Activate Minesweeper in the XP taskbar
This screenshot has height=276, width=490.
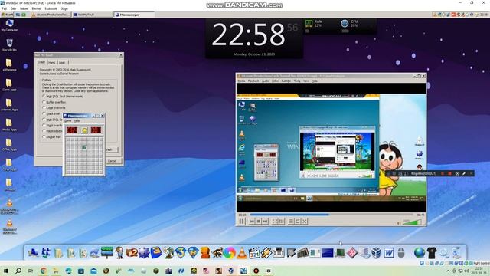click(133, 15)
